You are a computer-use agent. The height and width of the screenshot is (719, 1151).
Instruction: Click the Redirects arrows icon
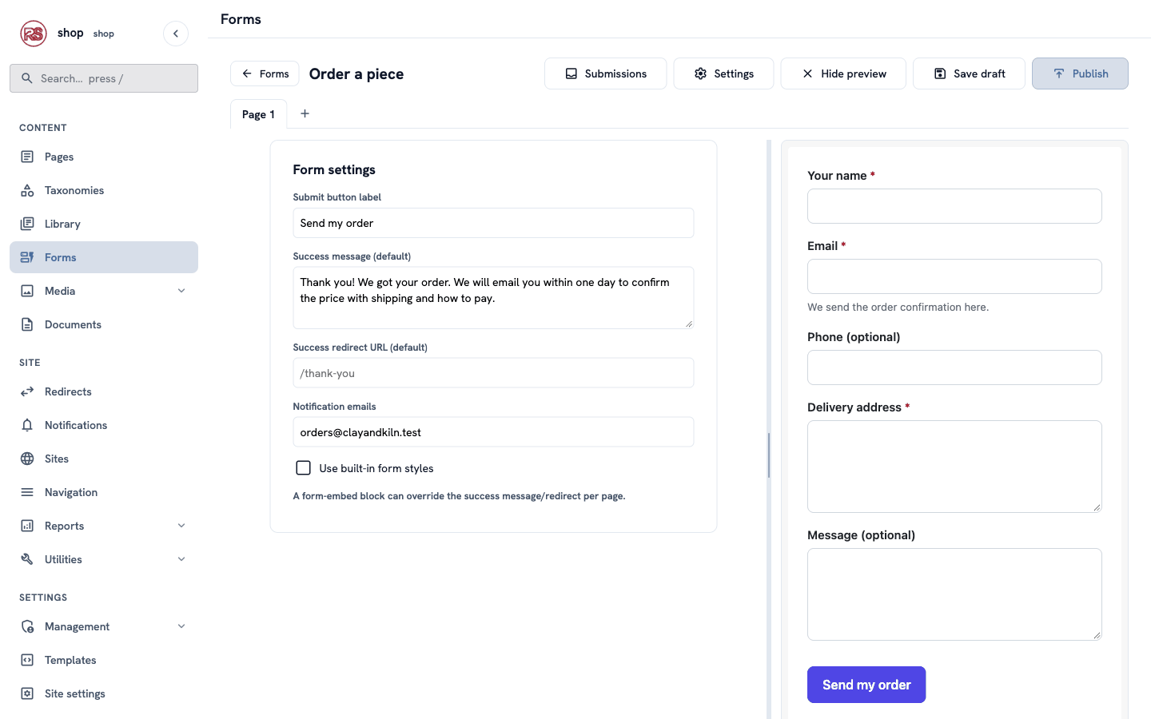coord(27,391)
